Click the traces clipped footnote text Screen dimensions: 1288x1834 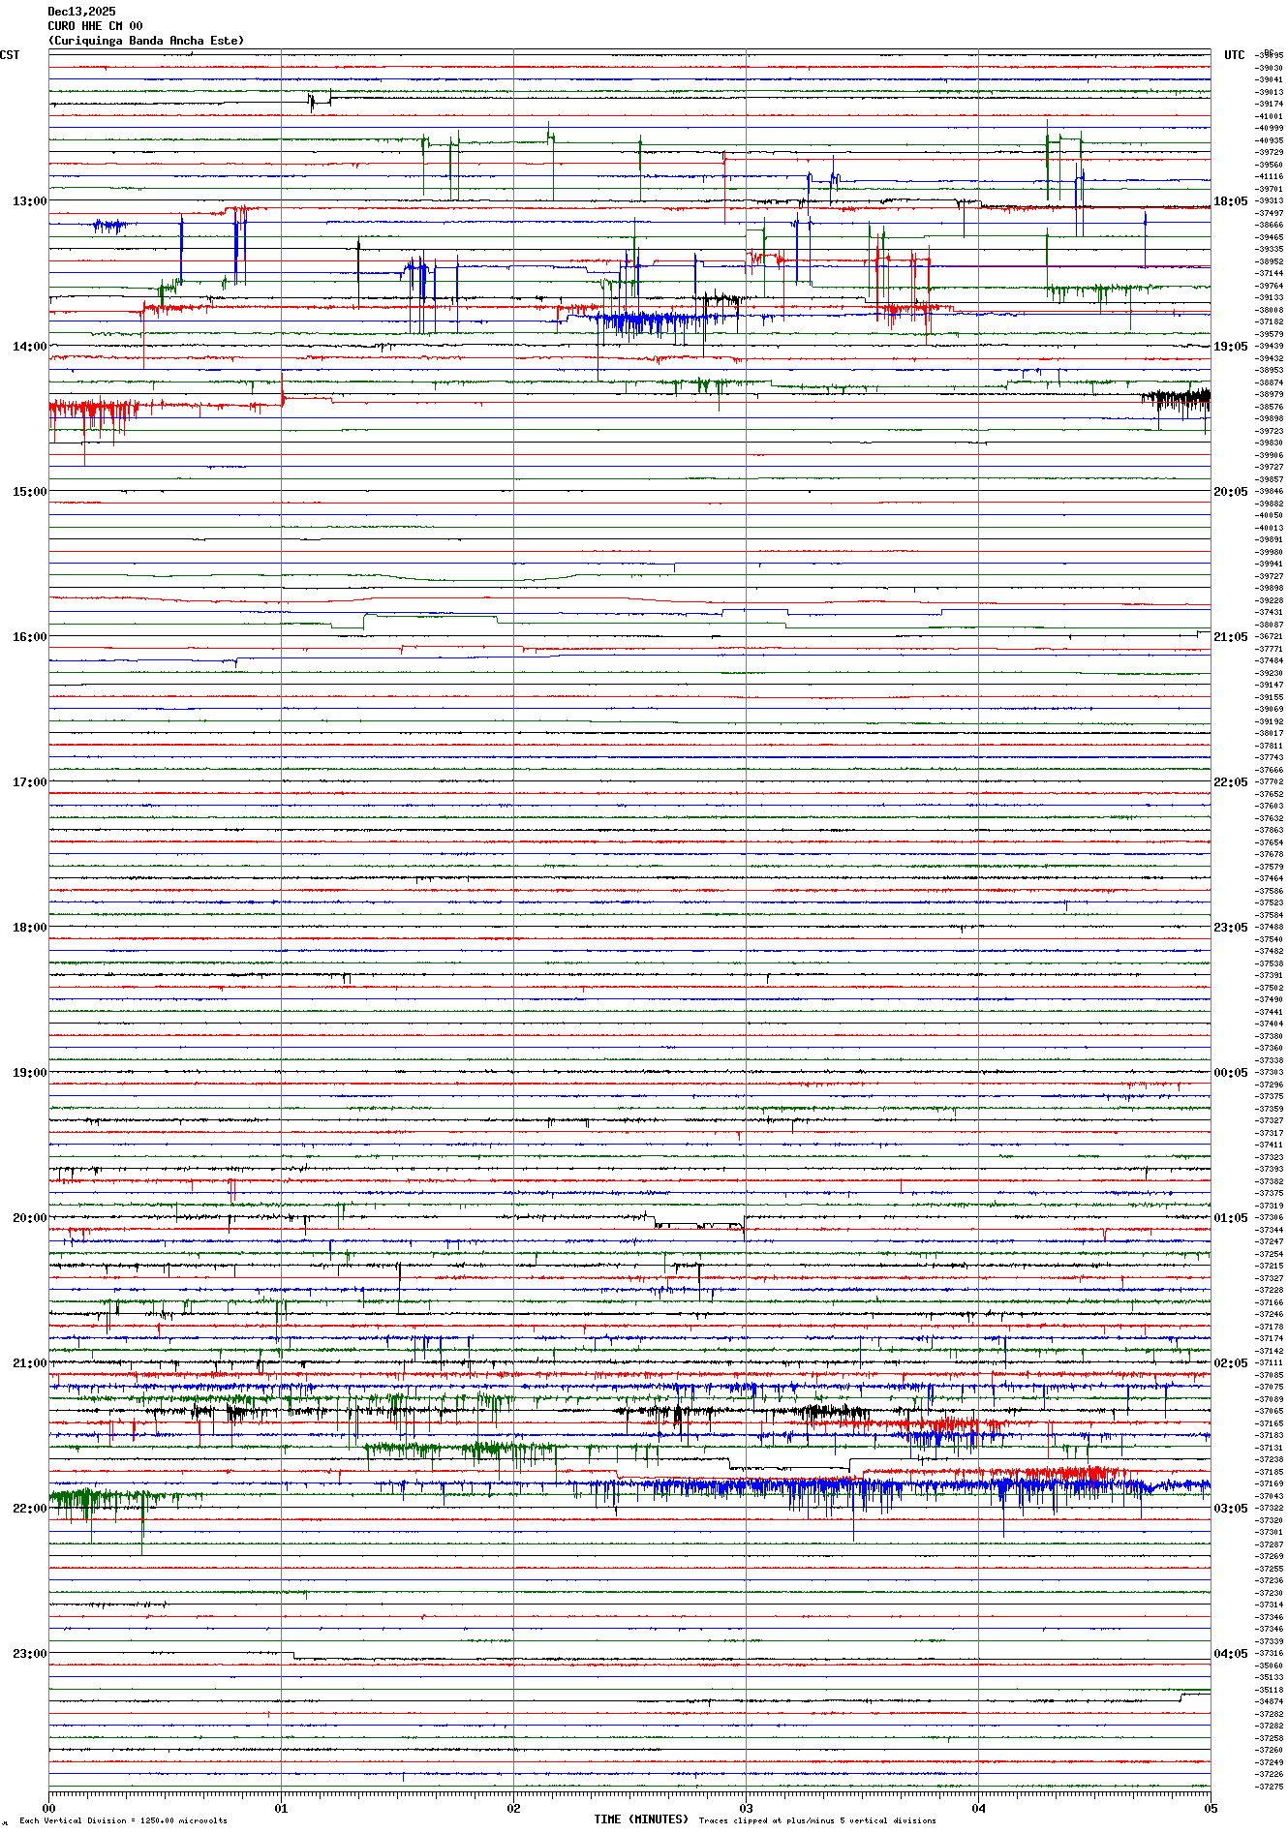click(817, 1820)
